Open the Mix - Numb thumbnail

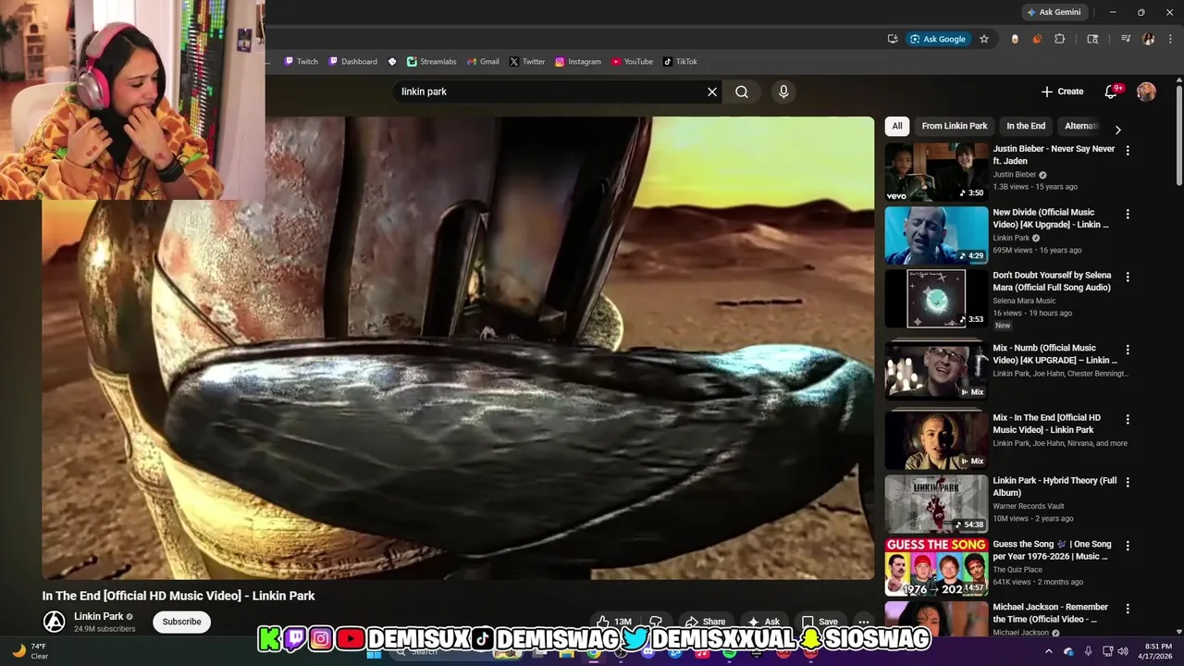point(936,370)
